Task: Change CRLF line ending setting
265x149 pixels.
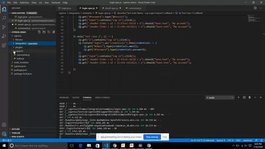Action: tap(238, 140)
